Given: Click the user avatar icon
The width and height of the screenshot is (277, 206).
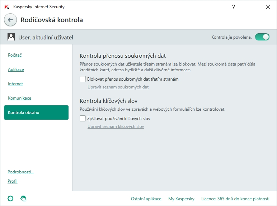Looking at the screenshot, I should point(11,37).
